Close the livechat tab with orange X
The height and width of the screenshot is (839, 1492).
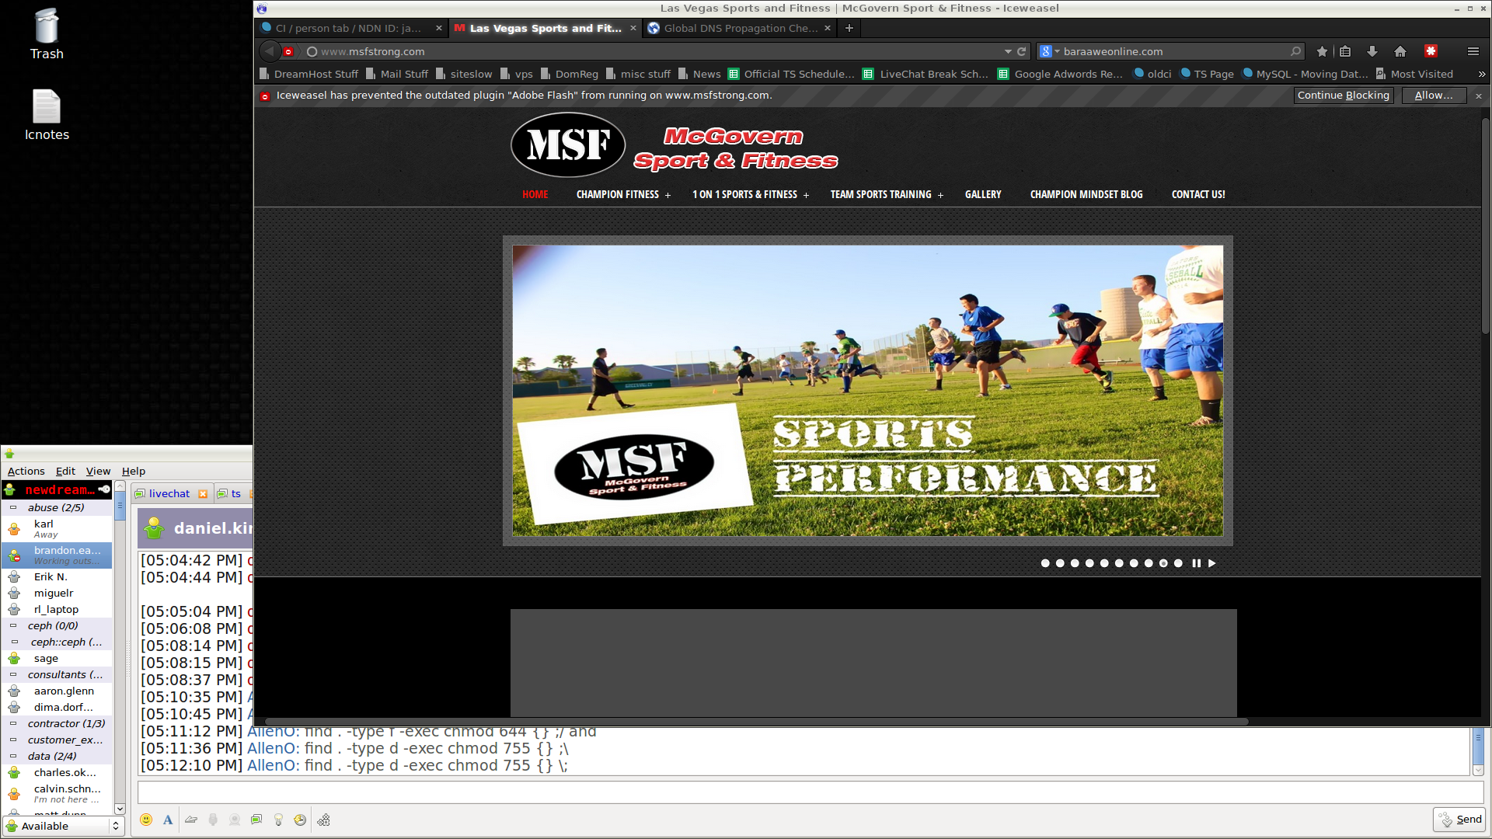coord(203,494)
